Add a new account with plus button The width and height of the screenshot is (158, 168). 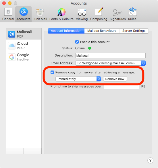coord(10,151)
